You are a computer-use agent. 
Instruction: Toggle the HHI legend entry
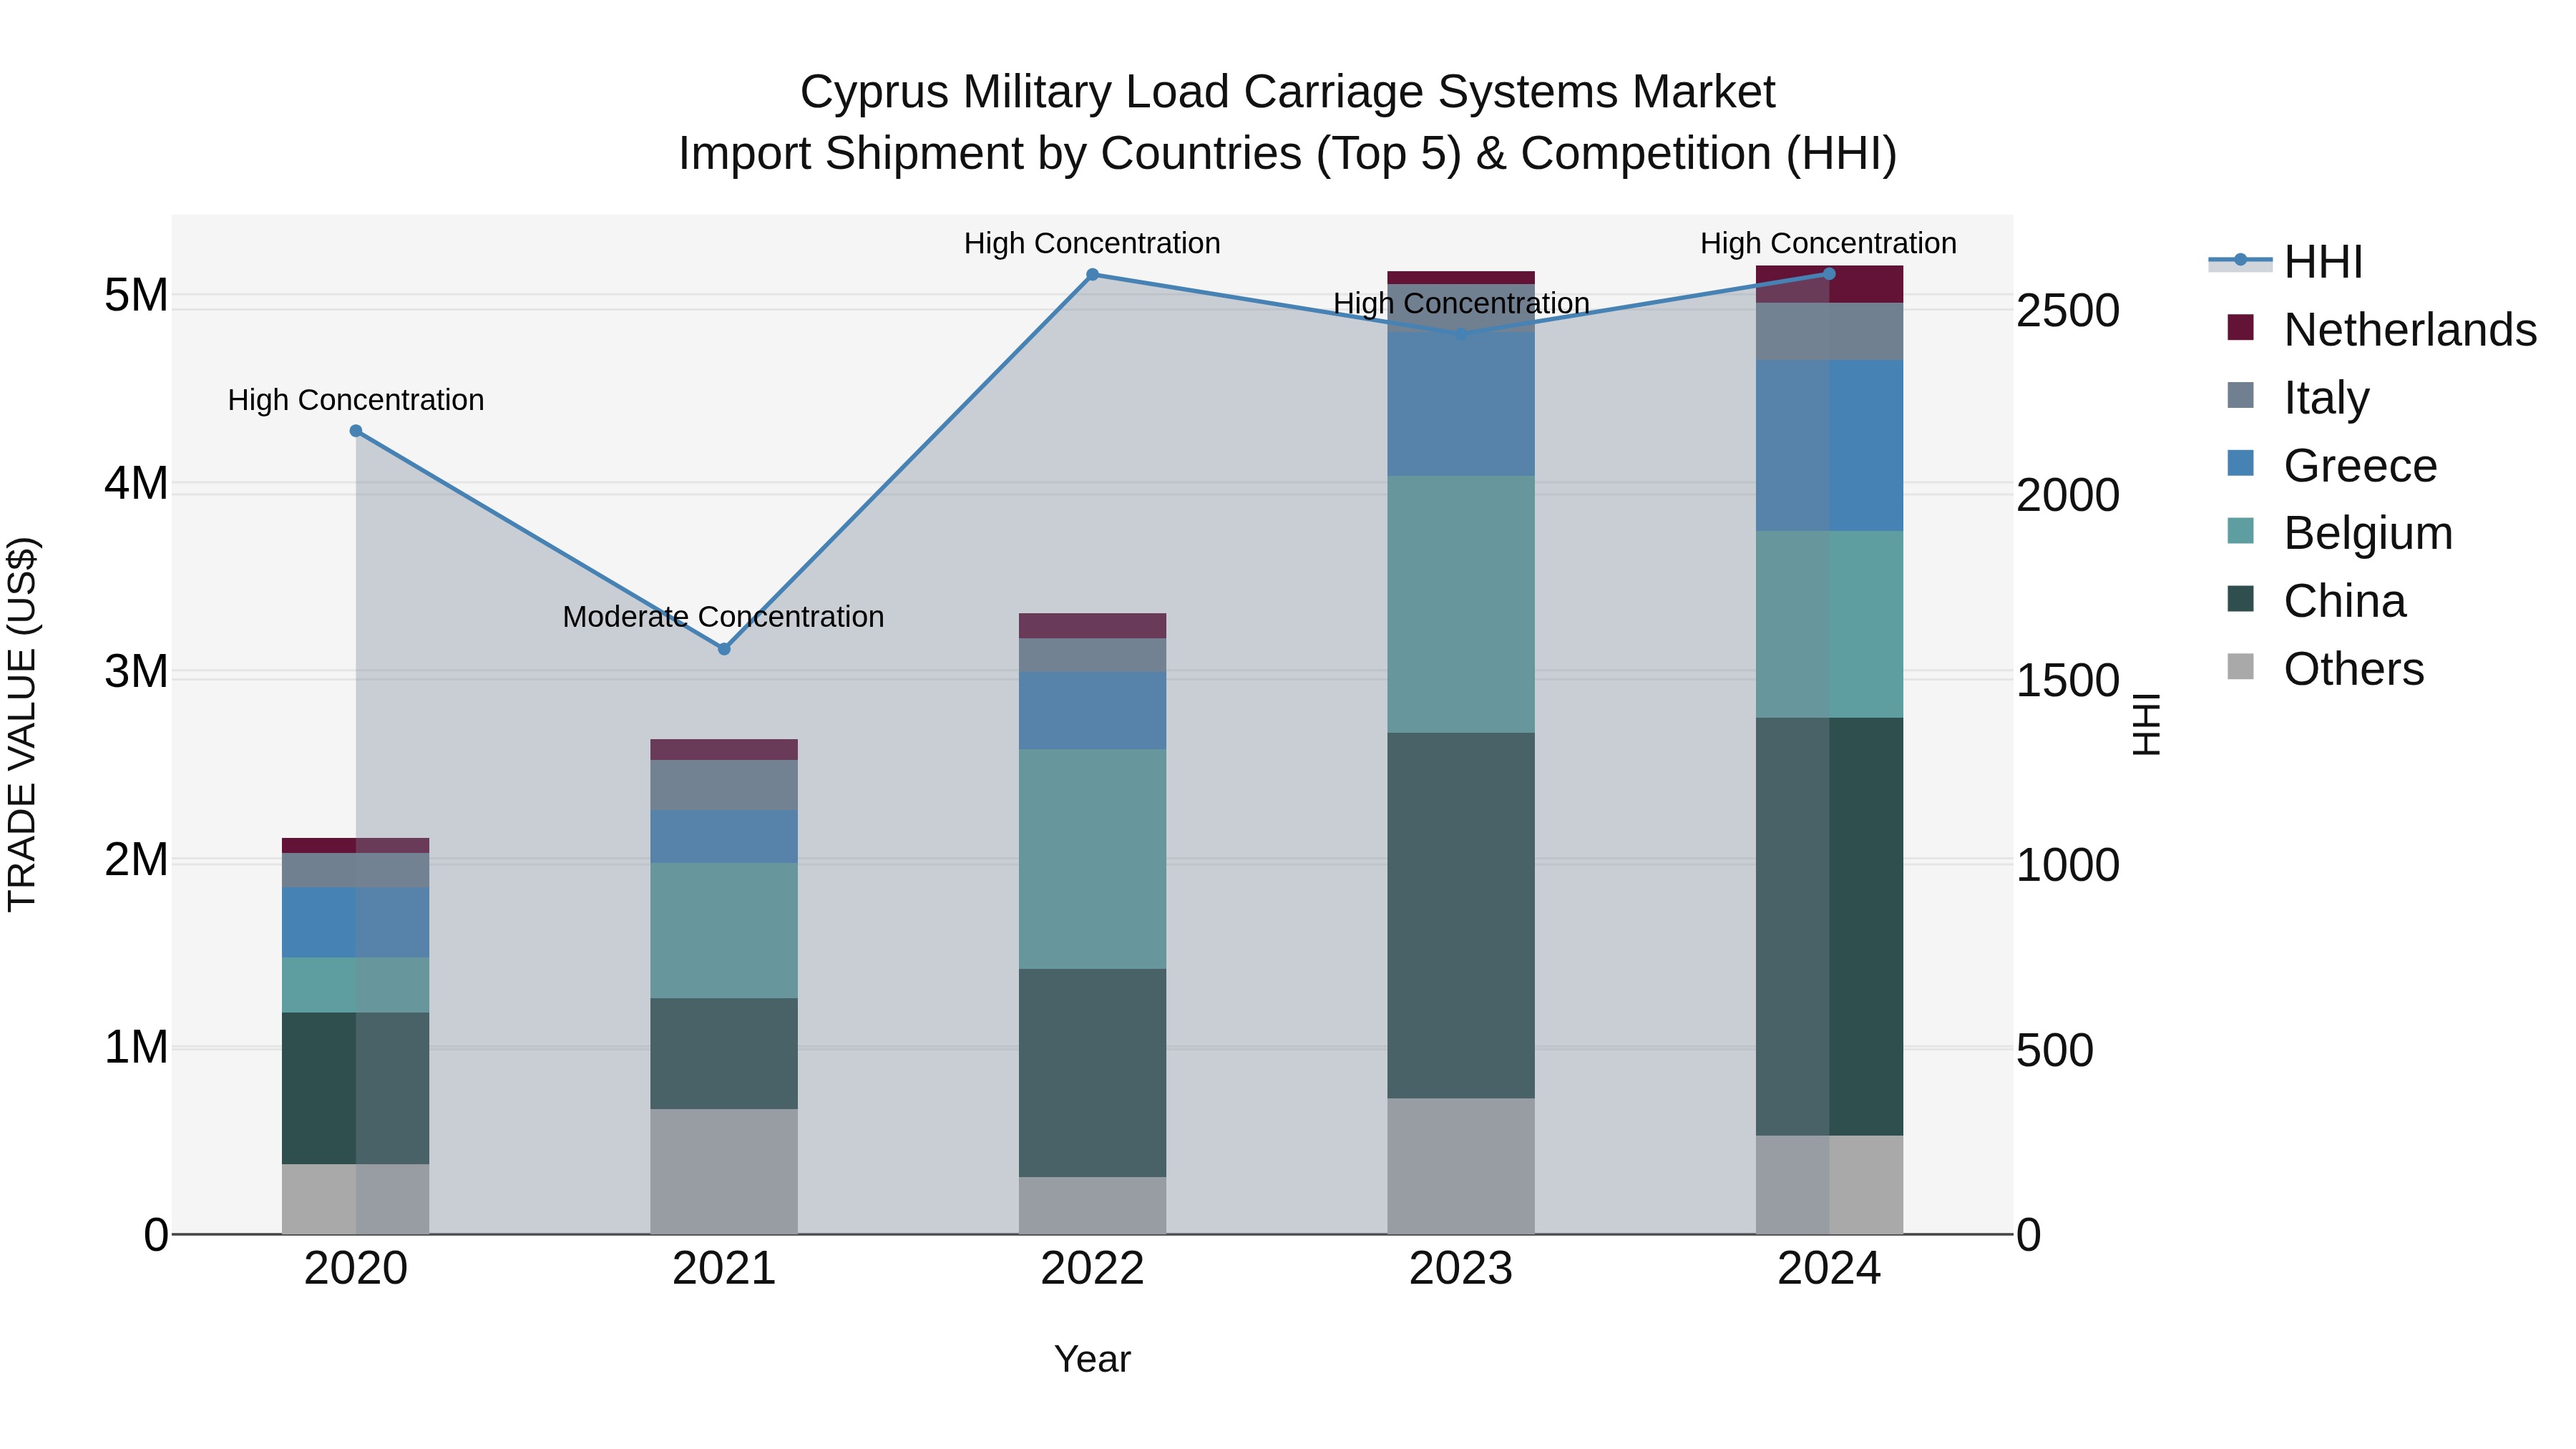[2286, 262]
